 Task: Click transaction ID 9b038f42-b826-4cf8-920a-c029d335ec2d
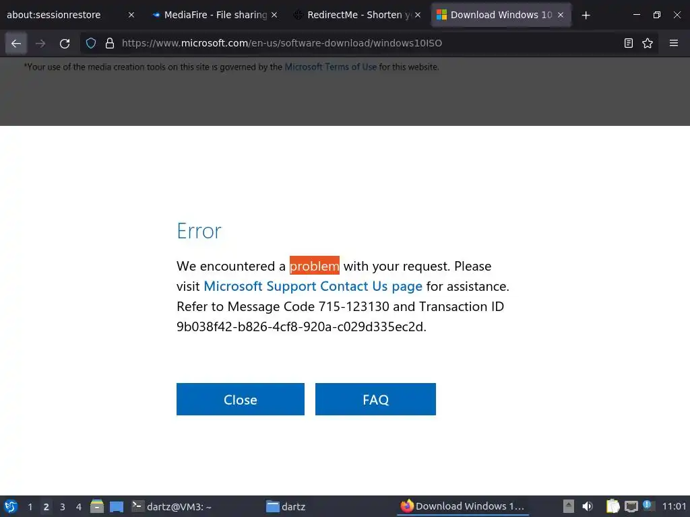[x=300, y=326]
